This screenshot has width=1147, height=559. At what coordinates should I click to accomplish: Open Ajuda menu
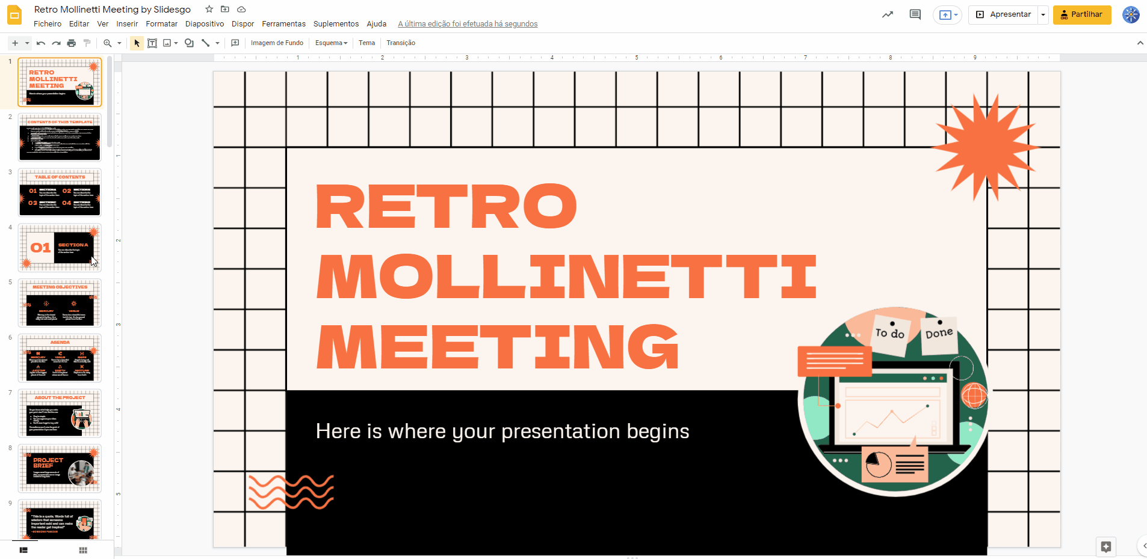(376, 24)
